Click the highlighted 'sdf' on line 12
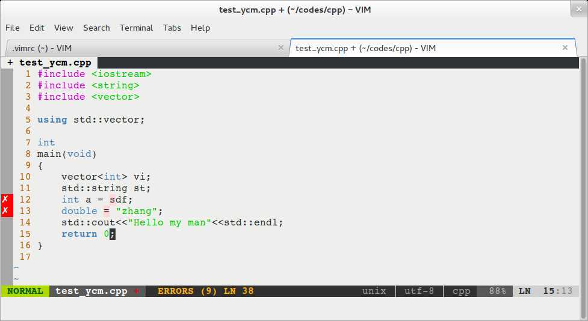This screenshot has width=588, height=321. (x=119, y=200)
